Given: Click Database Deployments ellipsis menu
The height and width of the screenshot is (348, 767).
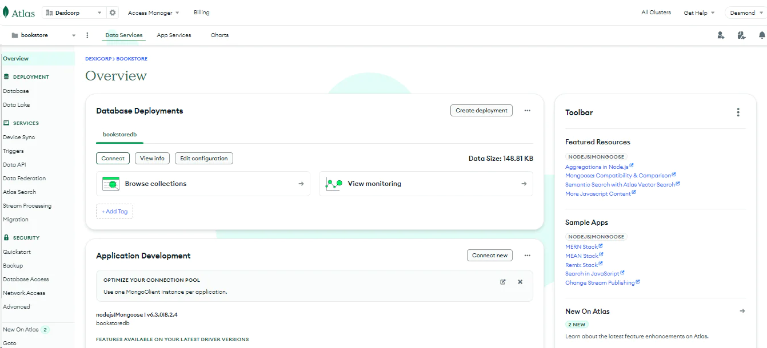Looking at the screenshot, I should tap(527, 111).
